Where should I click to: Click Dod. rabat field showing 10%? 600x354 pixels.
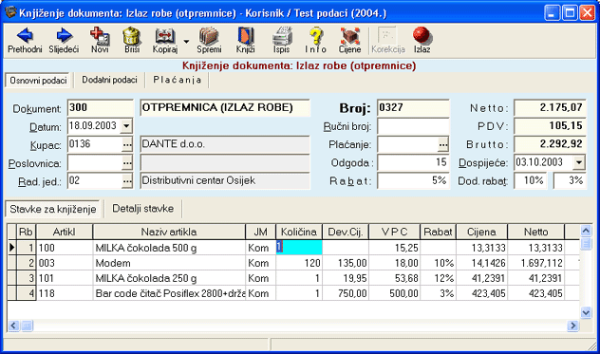point(530,180)
